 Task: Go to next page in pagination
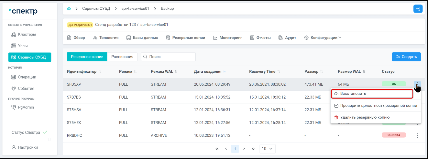(244, 149)
